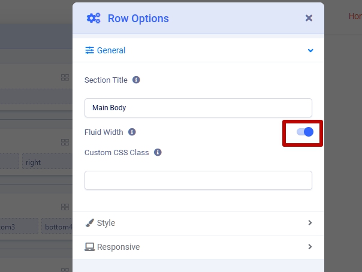The height and width of the screenshot is (272, 362).
Task: Open the Style section label
Action: 106,223
